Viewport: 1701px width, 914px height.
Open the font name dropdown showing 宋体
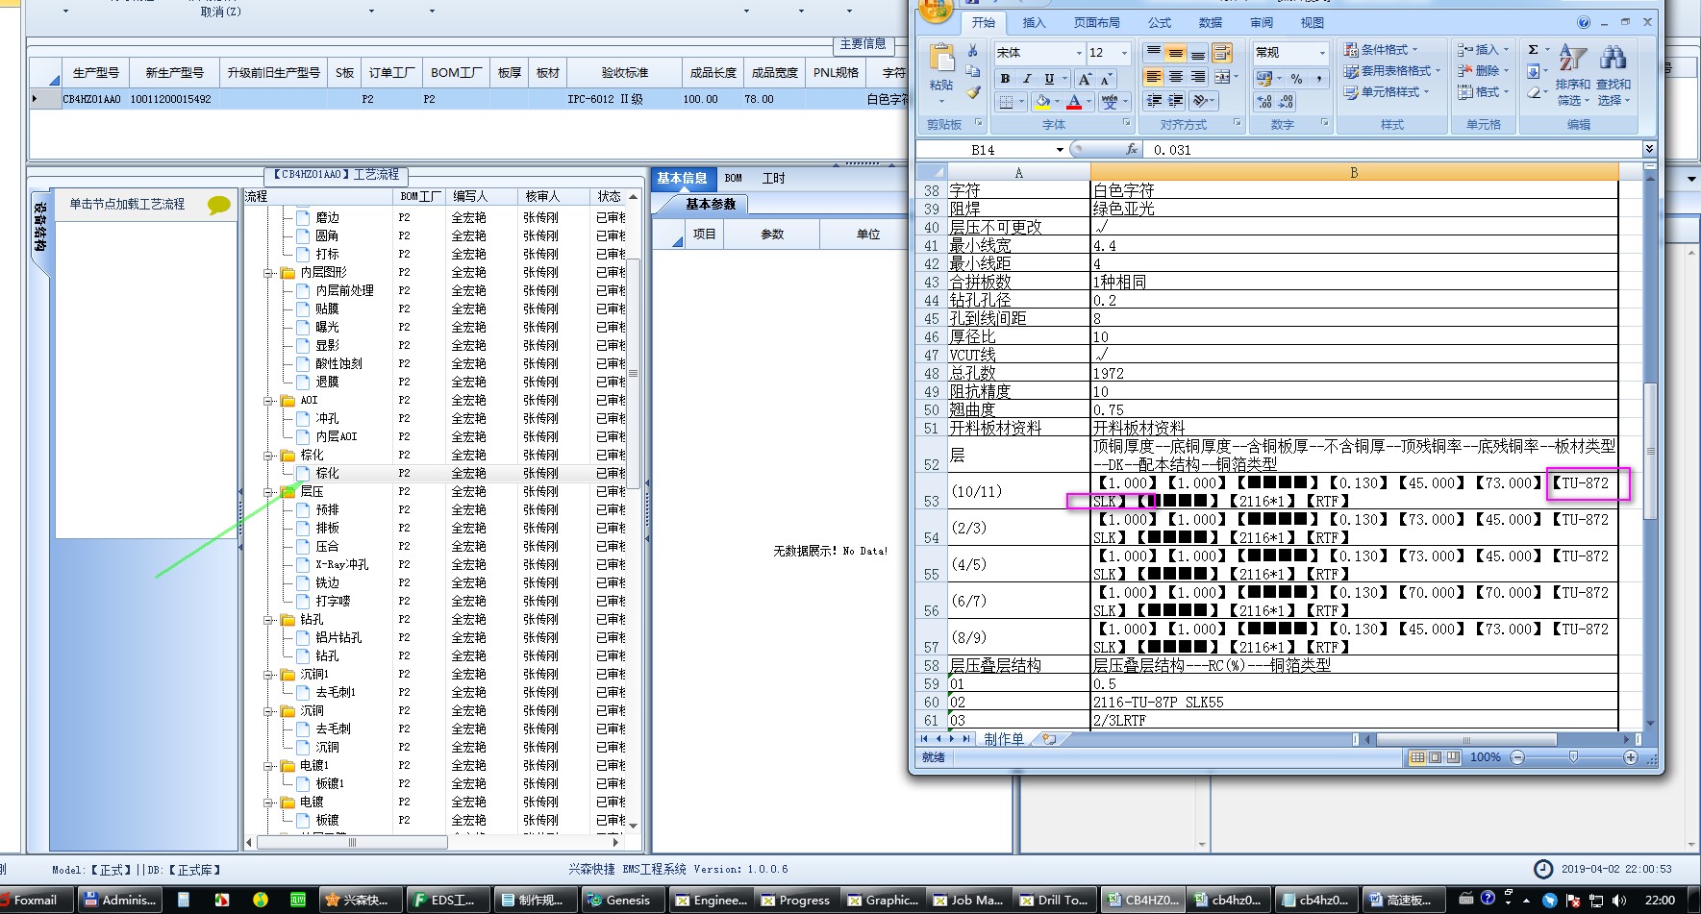pyautogui.click(x=1079, y=53)
